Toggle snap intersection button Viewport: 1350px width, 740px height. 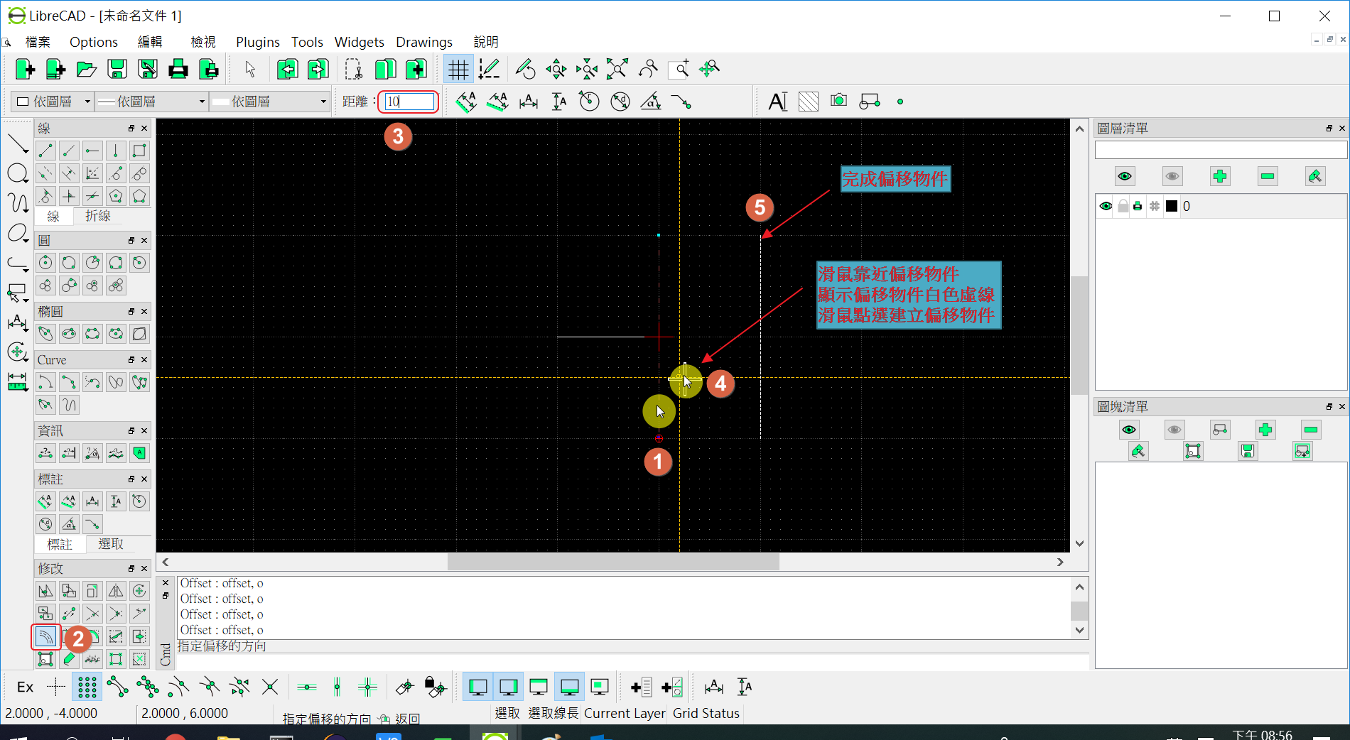coord(270,687)
